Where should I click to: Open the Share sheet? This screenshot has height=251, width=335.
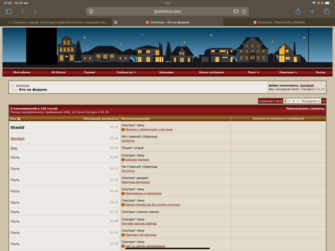(298, 11)
